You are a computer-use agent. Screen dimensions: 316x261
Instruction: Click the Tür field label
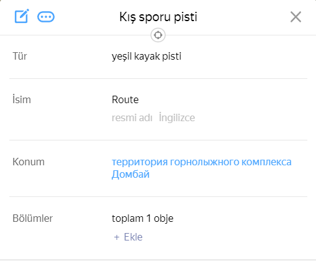[20, 56]
